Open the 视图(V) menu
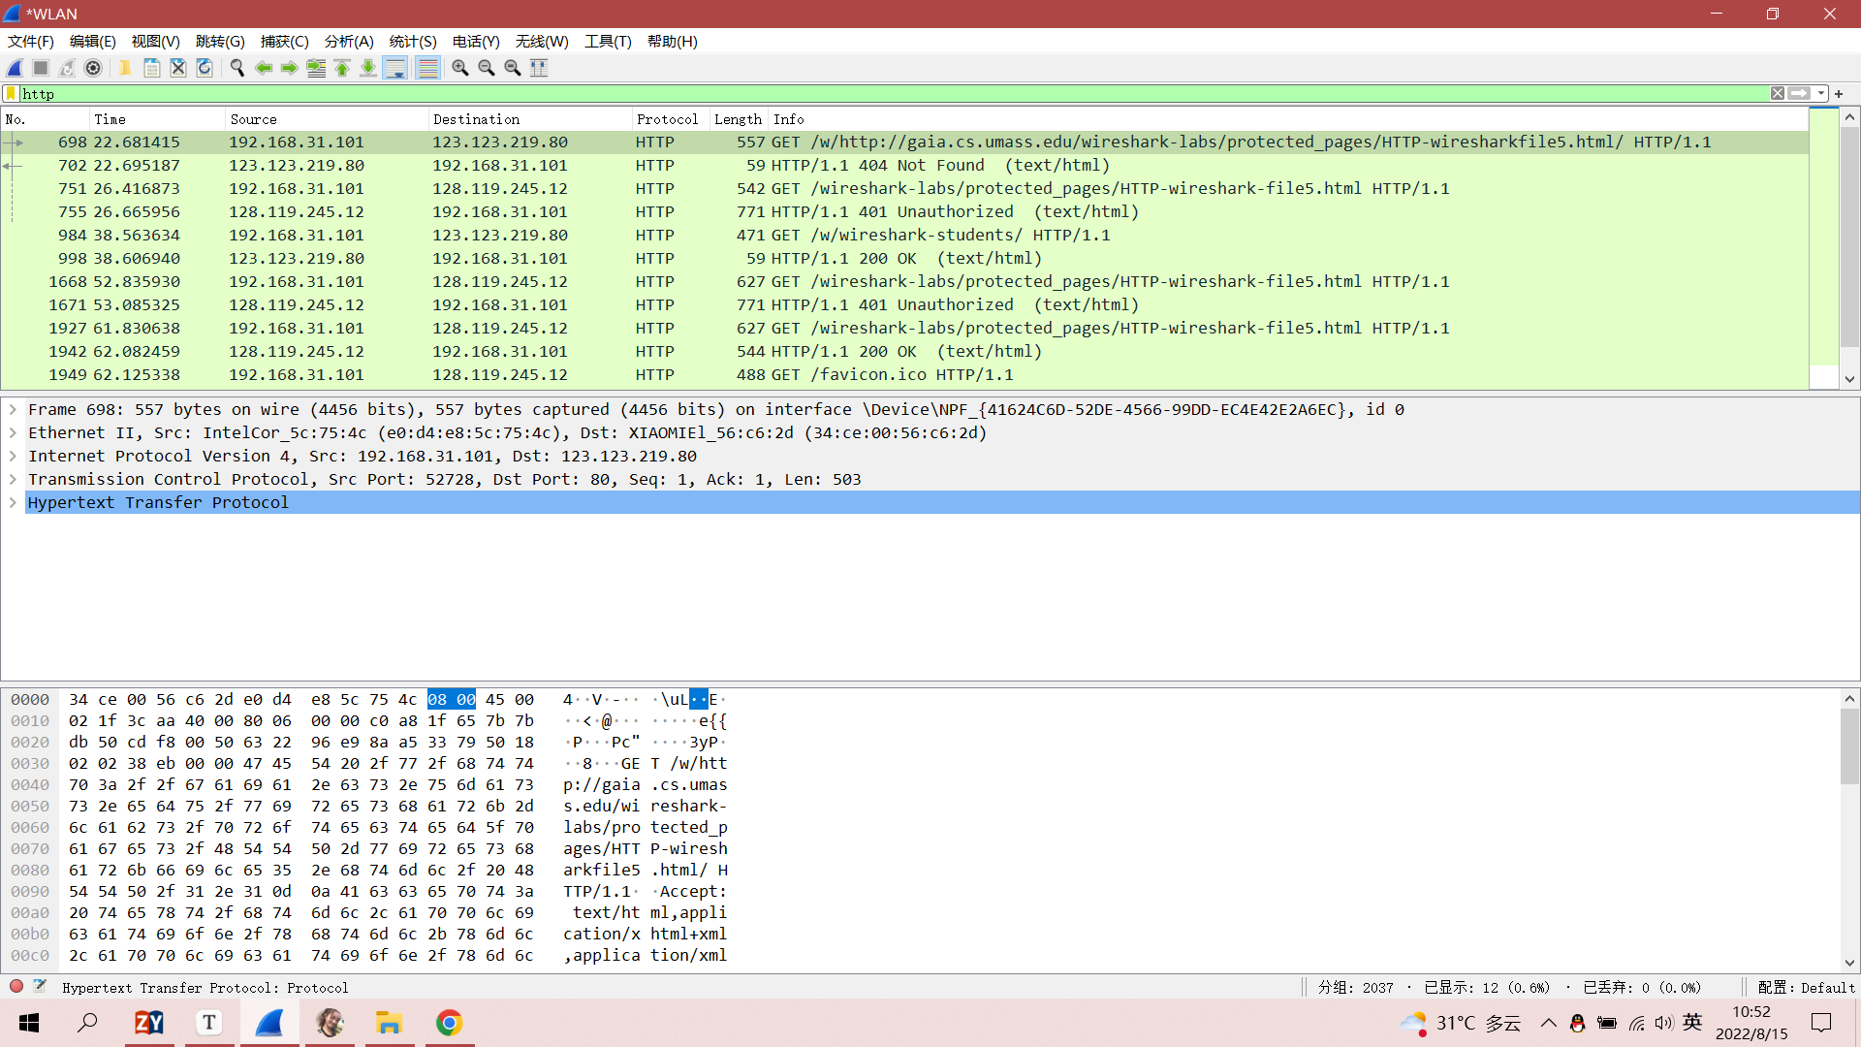This screenshot has height=1047, width=1861. coord(156,42)
